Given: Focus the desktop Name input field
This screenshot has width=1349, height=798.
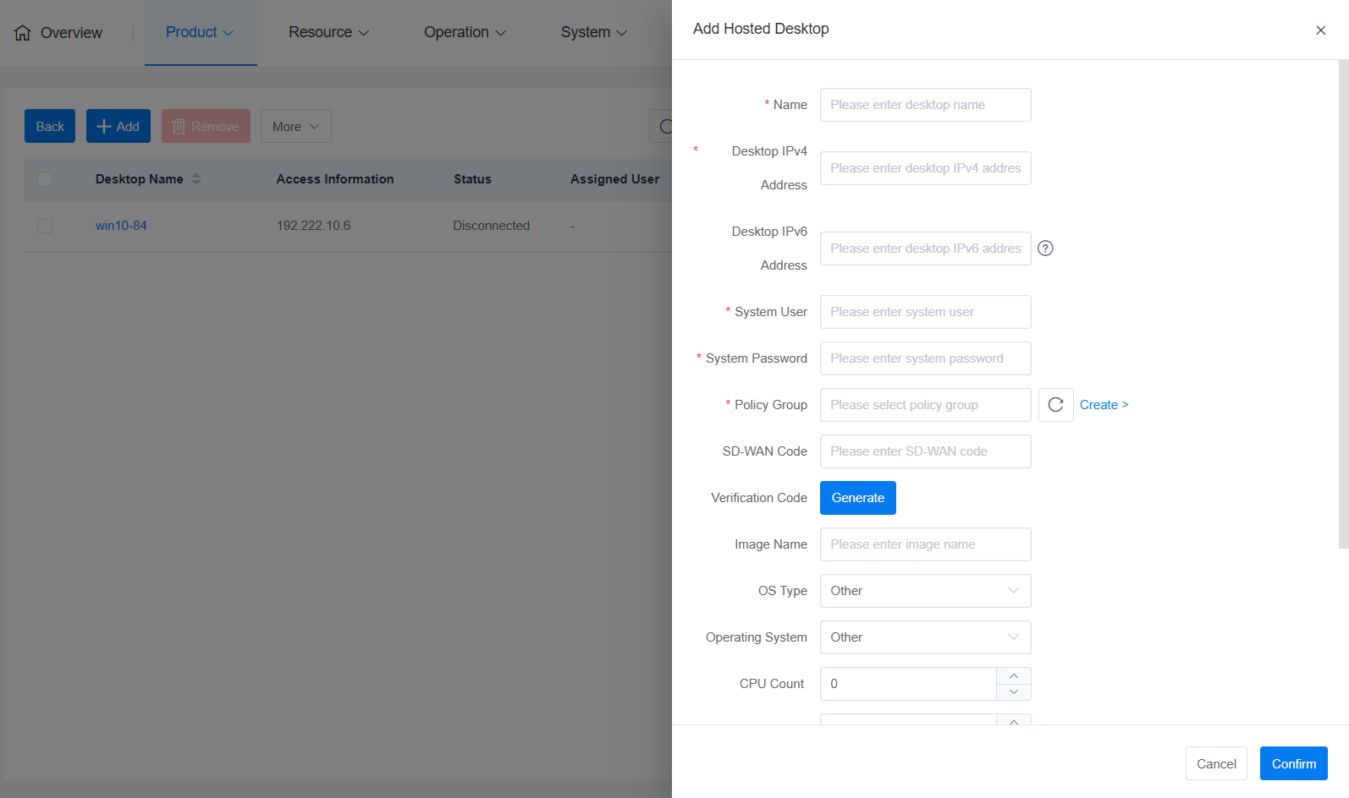Looking at the screenshot, I should tap(925, 105).
